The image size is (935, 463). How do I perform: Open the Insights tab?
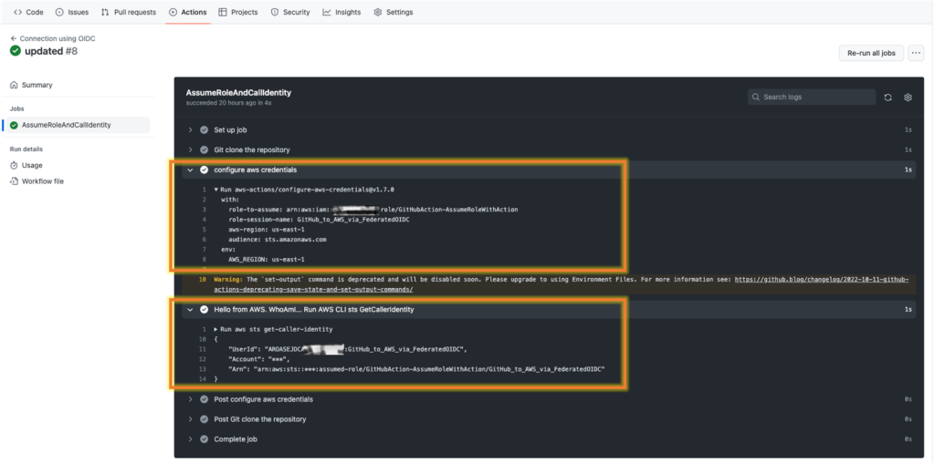[x=341, y=12]
